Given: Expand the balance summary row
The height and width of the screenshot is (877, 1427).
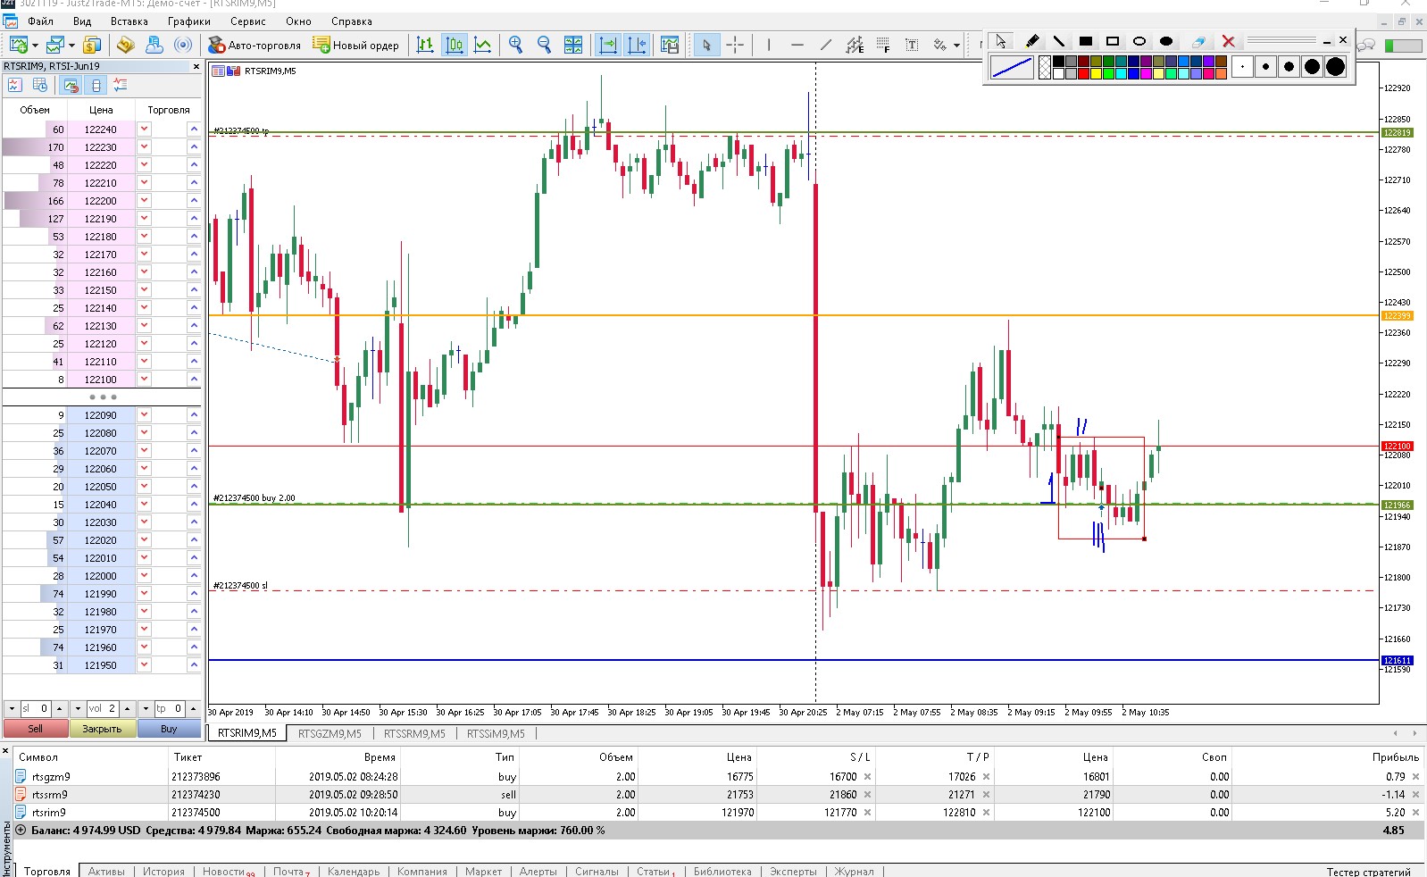Looking at the screenshot, I should click(x=21, y=831).
